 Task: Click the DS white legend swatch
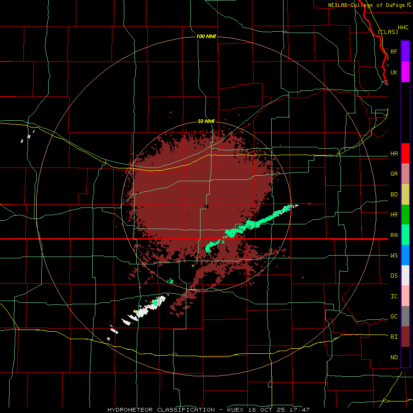click(405, 275)
